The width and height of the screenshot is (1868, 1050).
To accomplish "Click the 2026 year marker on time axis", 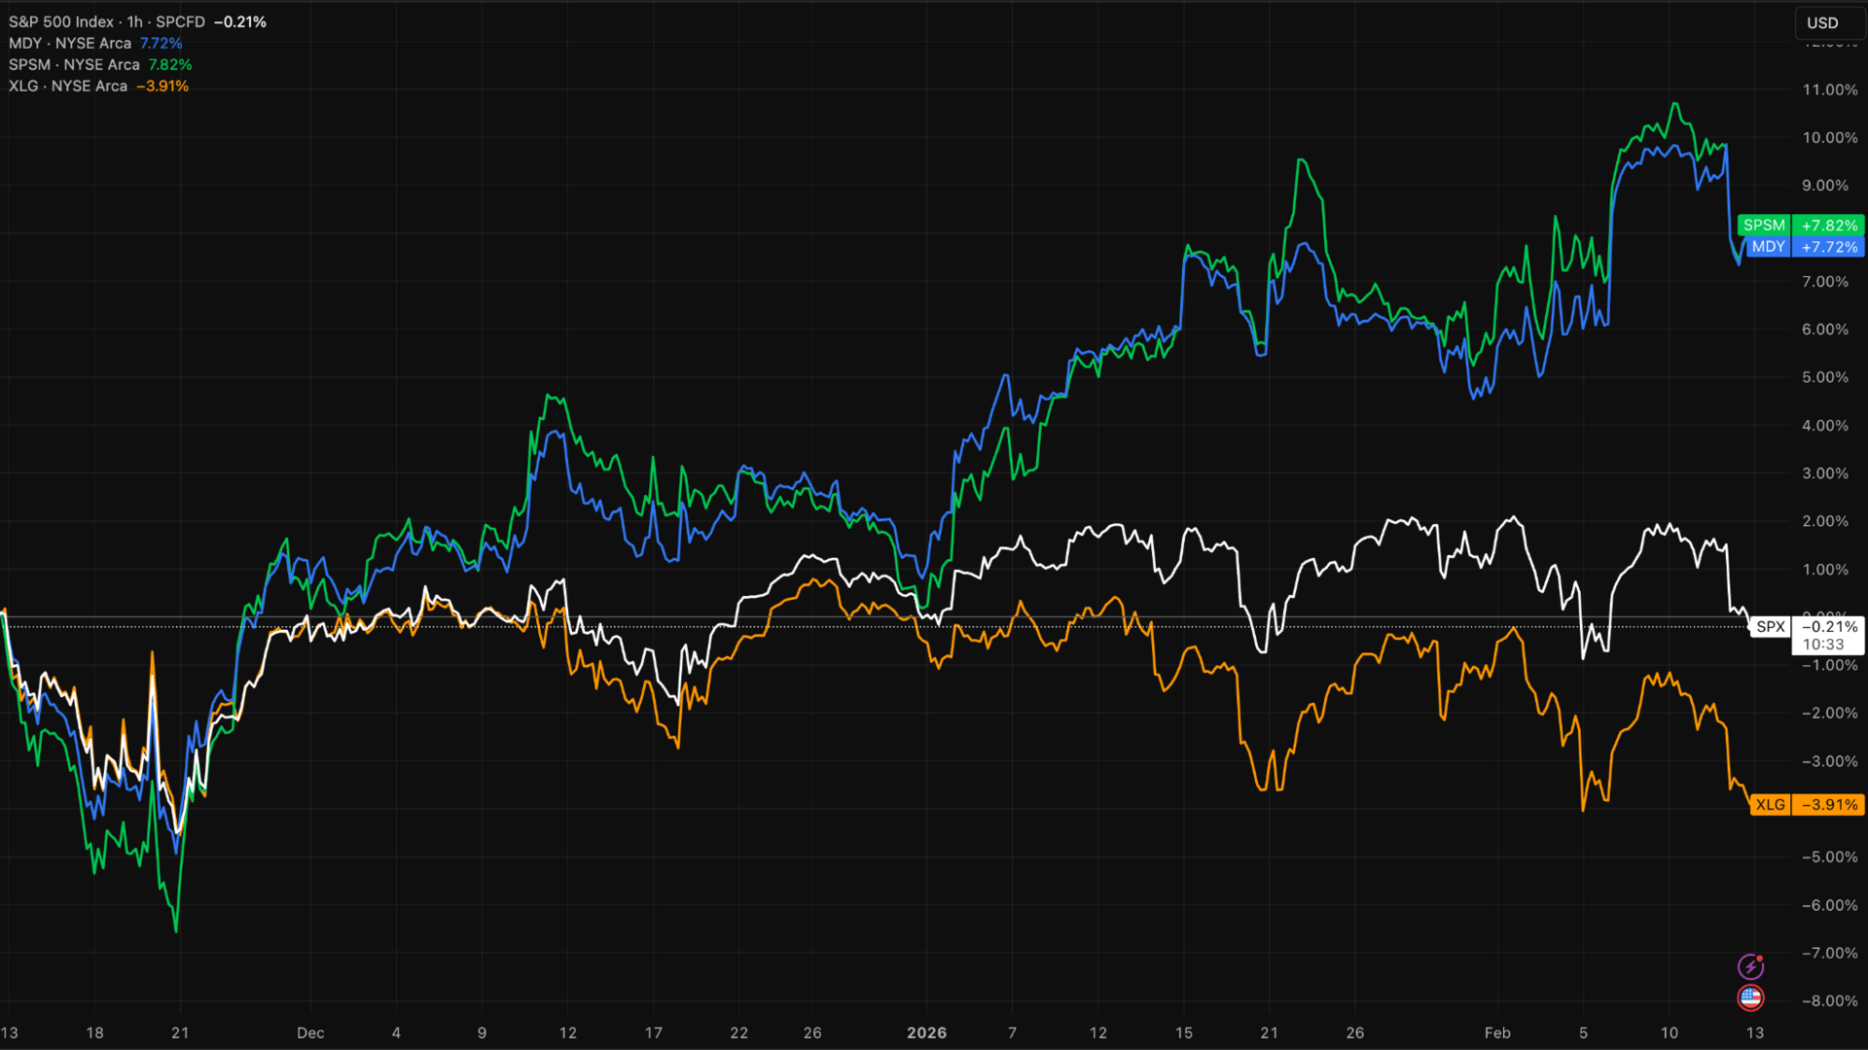I will coord(926,1032).
